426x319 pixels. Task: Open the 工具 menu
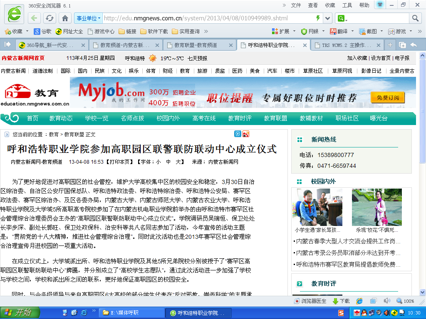347,5
